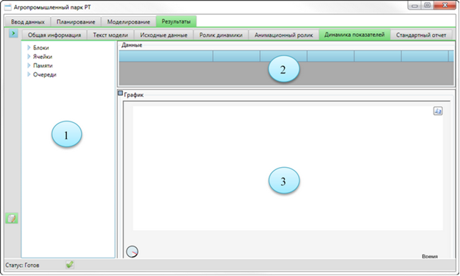Click the Статус: Готов status text
This screenshot has width=460, height=276.
[x=22, y=265]
